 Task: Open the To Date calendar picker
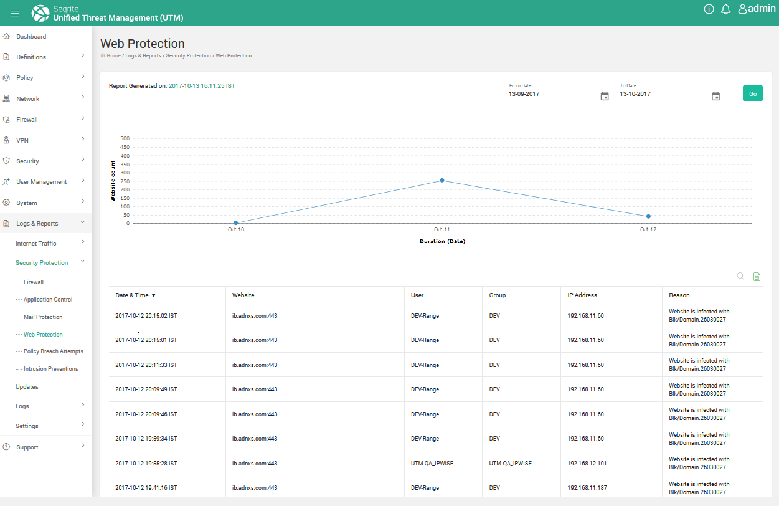715,96
